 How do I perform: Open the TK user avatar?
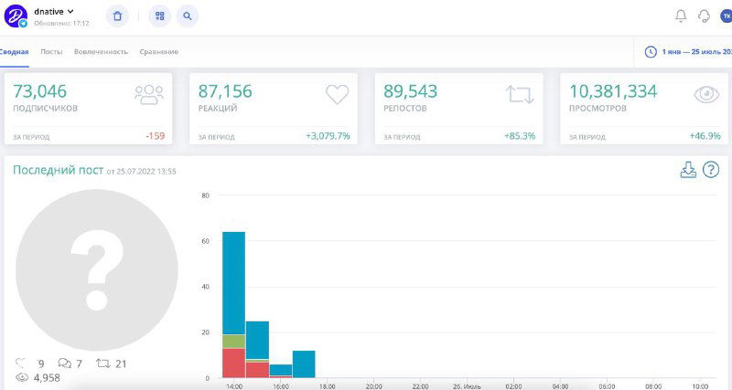click(x=727, y=16)
